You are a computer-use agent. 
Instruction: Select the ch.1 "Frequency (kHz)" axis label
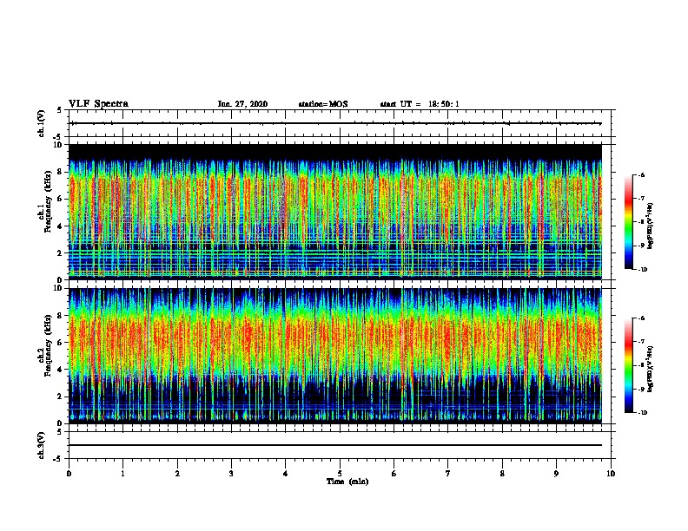pos(49,201)
